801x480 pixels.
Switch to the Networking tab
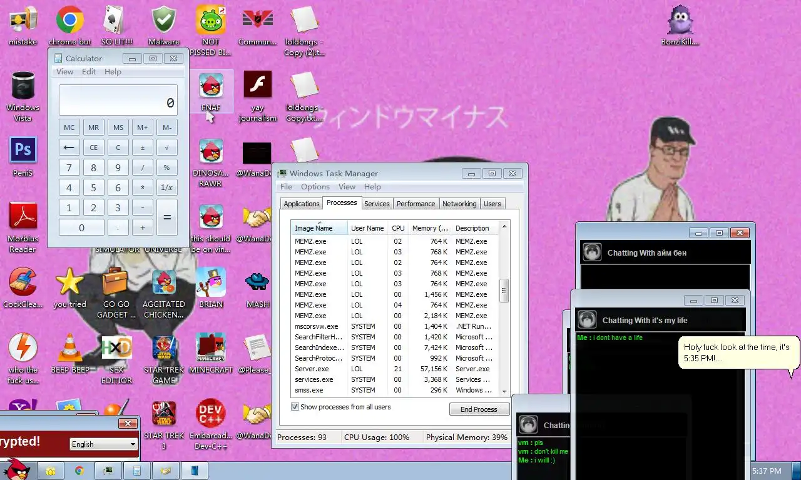[x=459, y=204]
